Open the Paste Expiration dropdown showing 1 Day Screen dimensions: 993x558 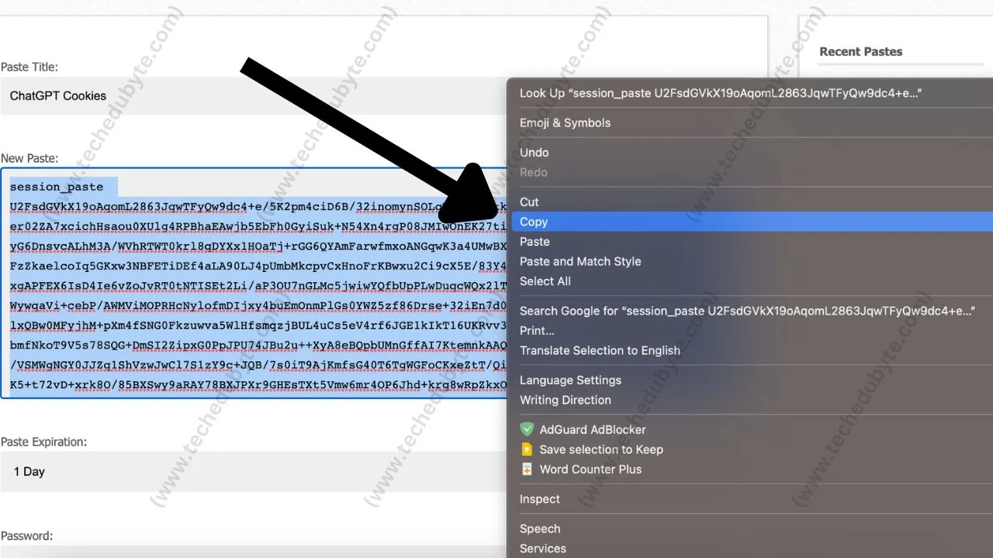(x=254, y=471)
